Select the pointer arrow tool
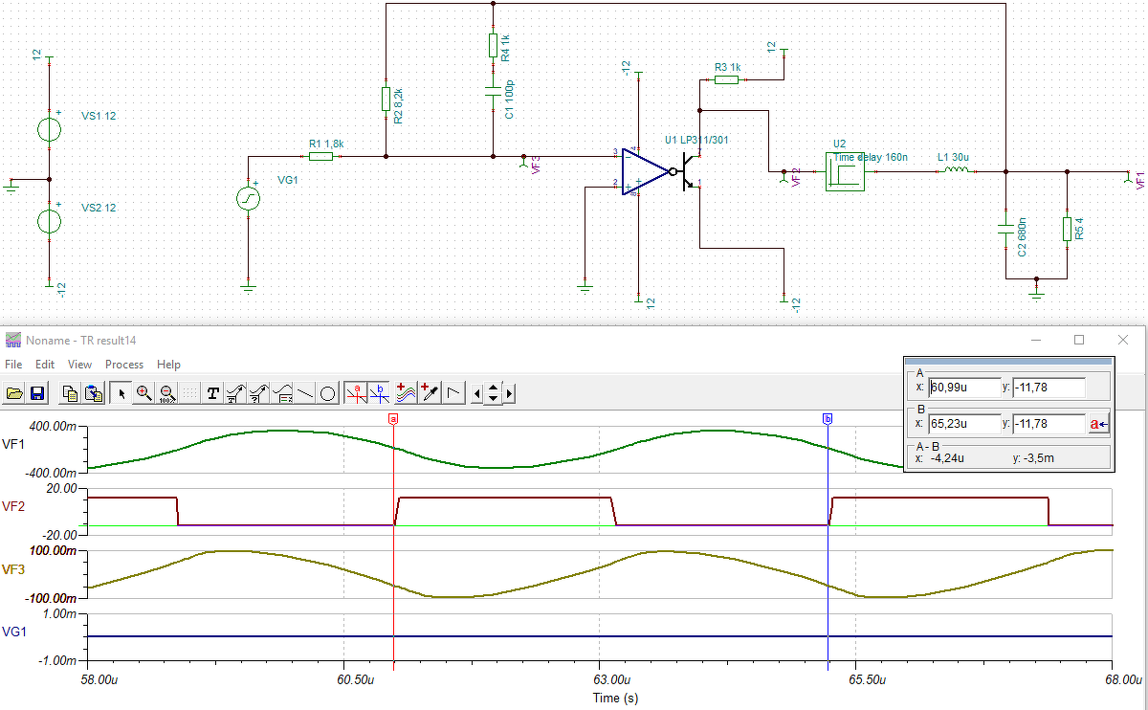Screen dimensions: 1148x710 tap(121, 392)
